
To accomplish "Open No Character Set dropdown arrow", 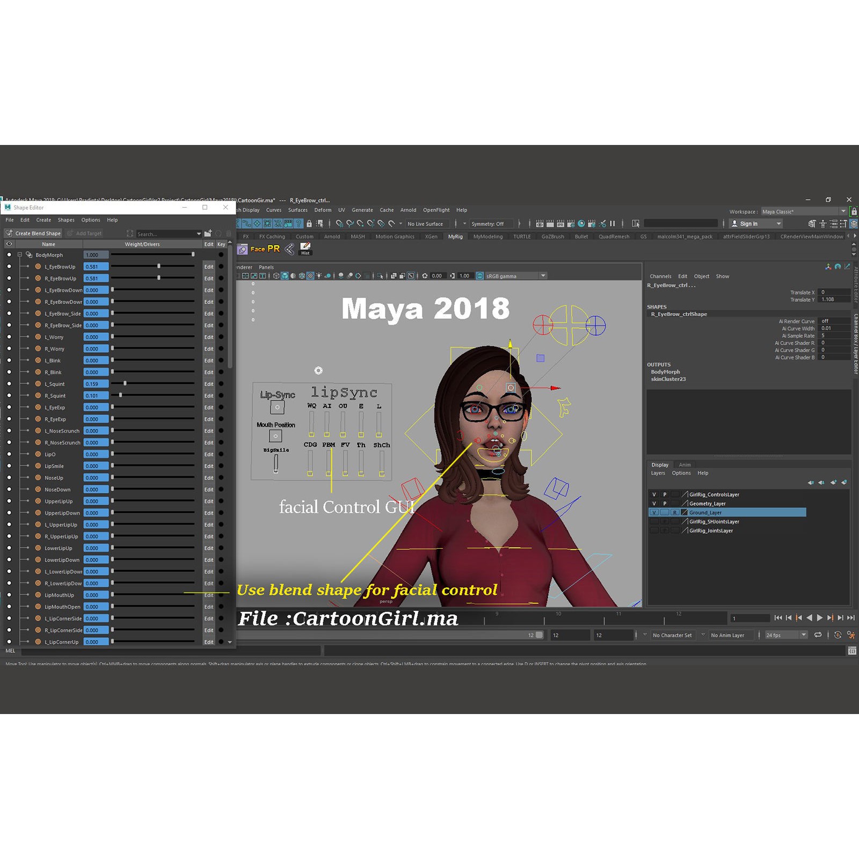I will 645,635.
